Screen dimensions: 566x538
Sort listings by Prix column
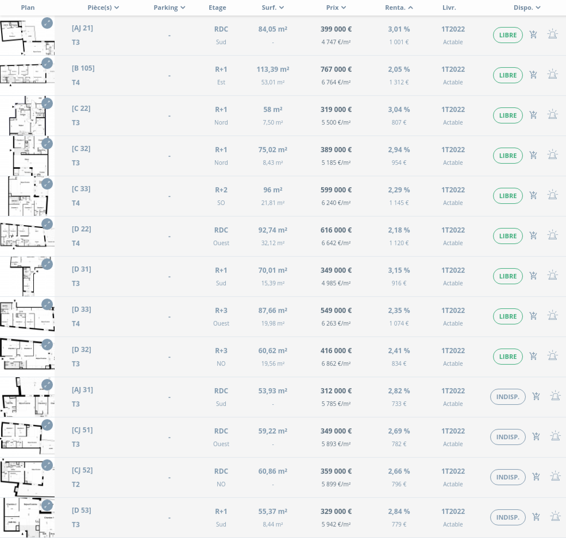(336, 7)
